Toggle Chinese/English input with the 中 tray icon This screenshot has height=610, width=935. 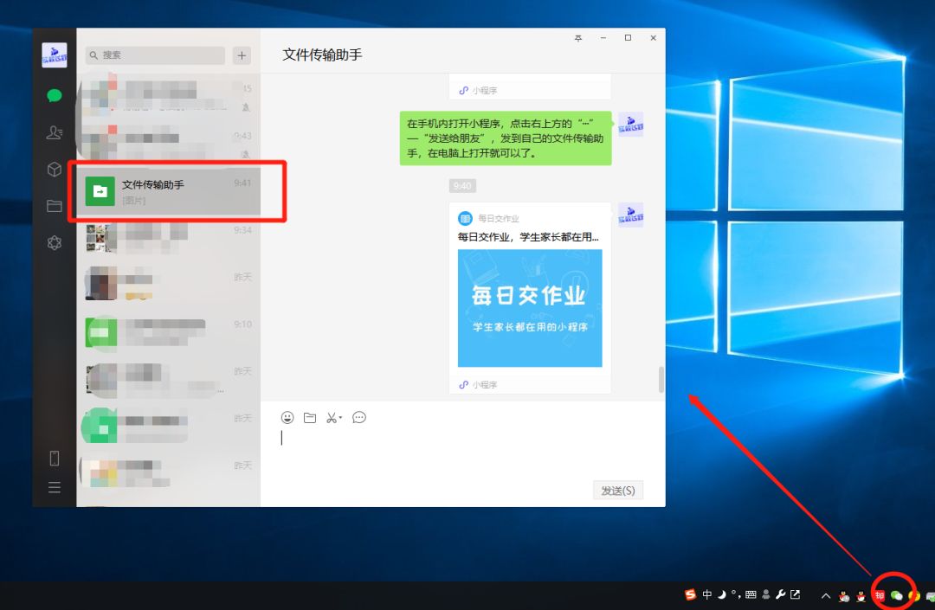tap(707, 594)
